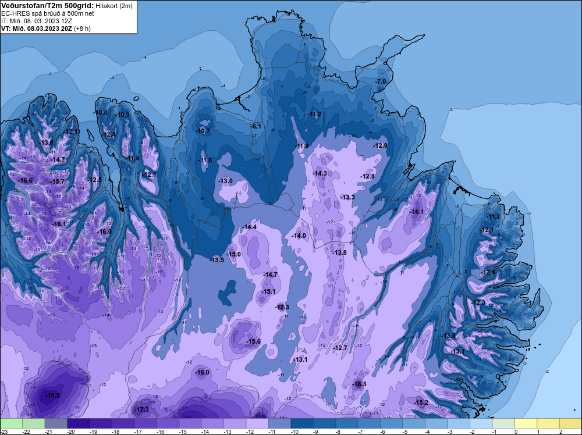Select the -3 light blue legend swatch
The height and width of the screenshot is (435, 582).
click(x=459, y=423)
